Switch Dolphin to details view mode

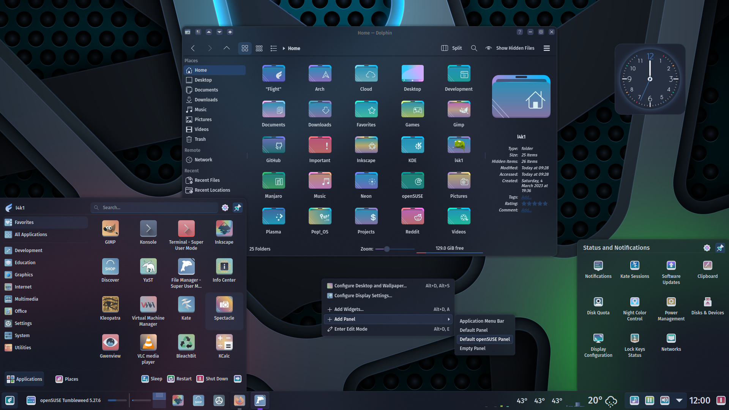click(x=273, y=48)
